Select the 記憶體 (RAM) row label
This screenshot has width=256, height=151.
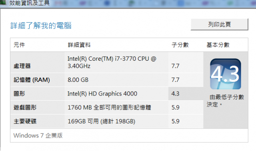(x=32, y=80)
